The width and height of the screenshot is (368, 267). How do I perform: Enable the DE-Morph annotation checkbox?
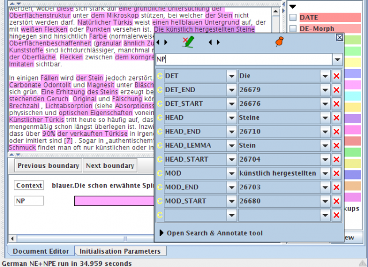point(293,29)
